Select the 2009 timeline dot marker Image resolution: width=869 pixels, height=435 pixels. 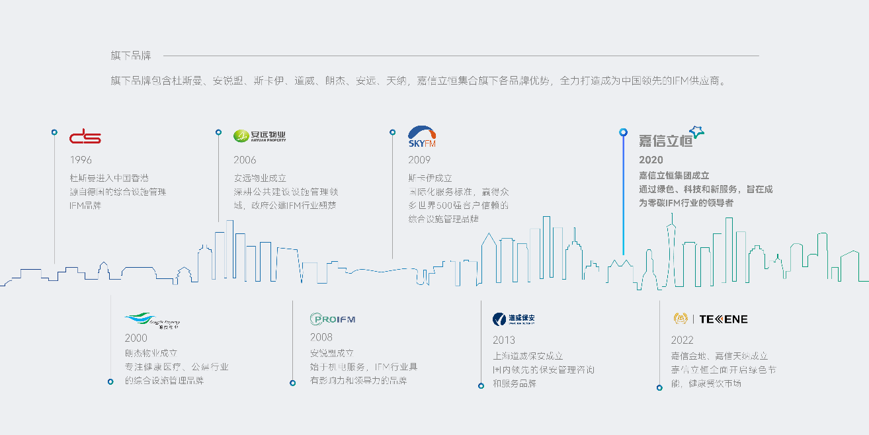tap(392, 132)
